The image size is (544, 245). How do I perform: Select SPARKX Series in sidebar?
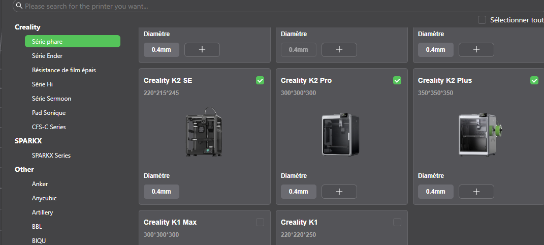pos(51,156)
